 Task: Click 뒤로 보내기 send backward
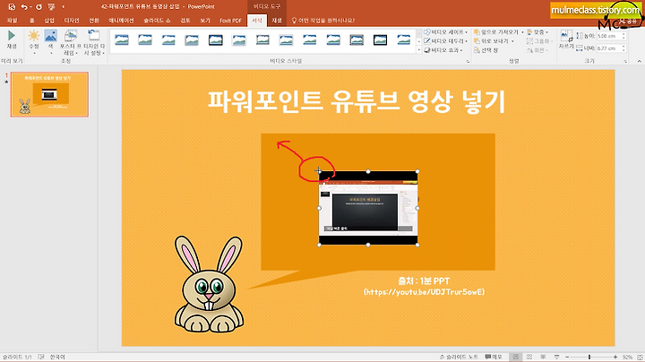pos(491,41)
